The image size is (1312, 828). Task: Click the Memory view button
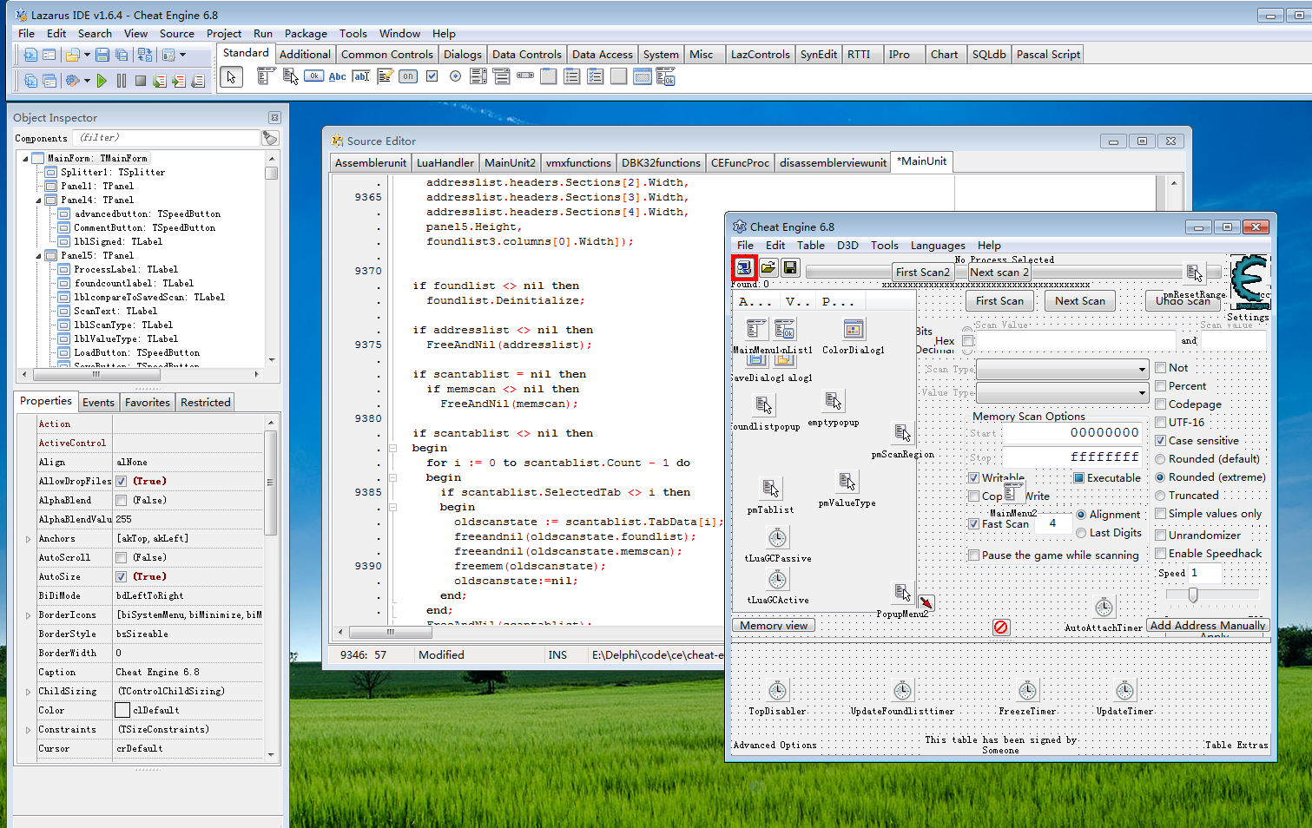point(774,626)
